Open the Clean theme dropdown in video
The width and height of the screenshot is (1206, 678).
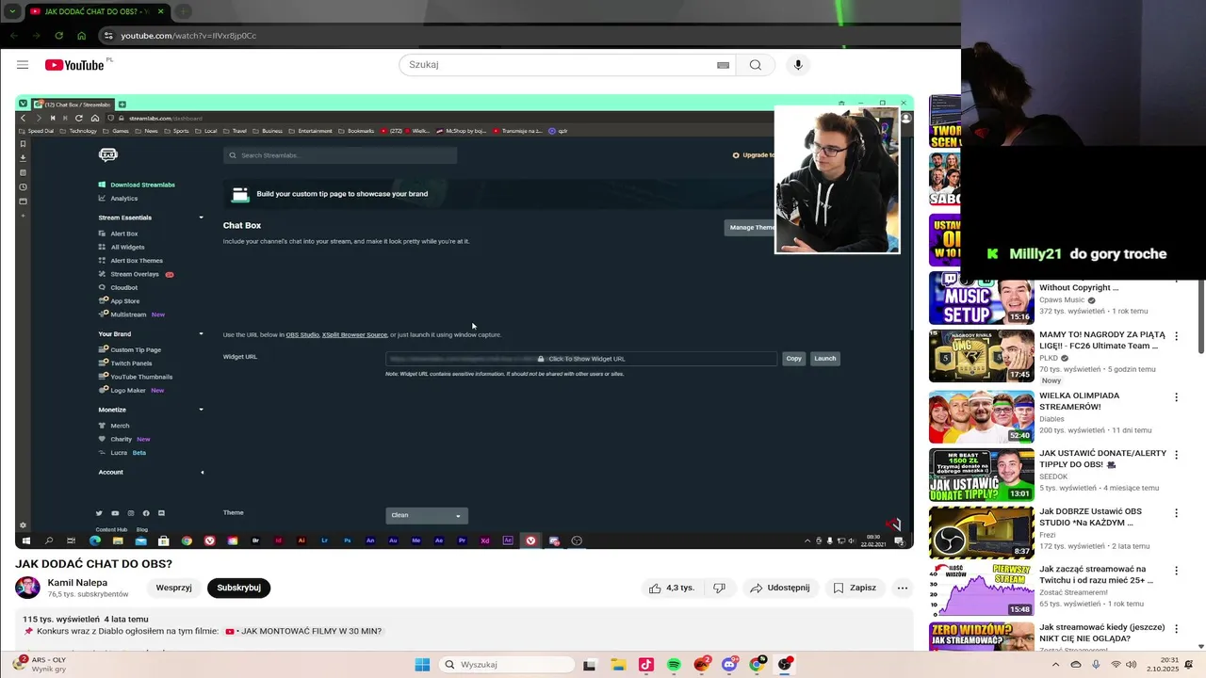[427, 515]
